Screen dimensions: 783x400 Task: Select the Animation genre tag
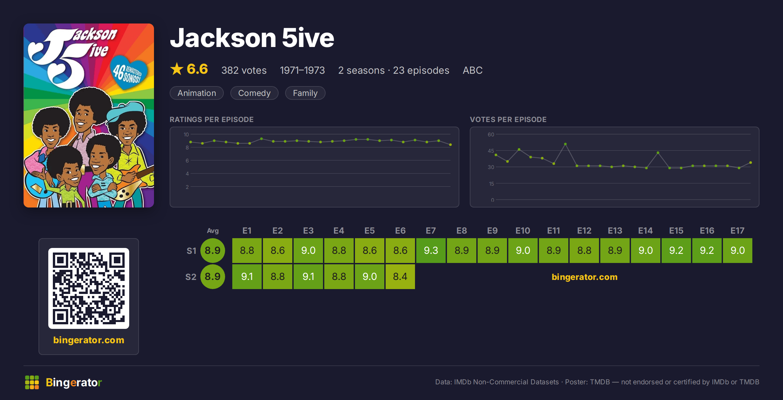click(197, 93)
